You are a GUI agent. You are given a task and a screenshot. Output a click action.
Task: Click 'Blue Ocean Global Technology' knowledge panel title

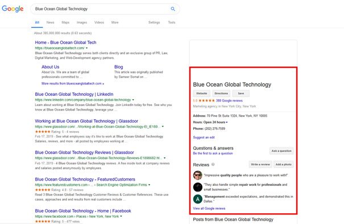(x=232, y=84)
